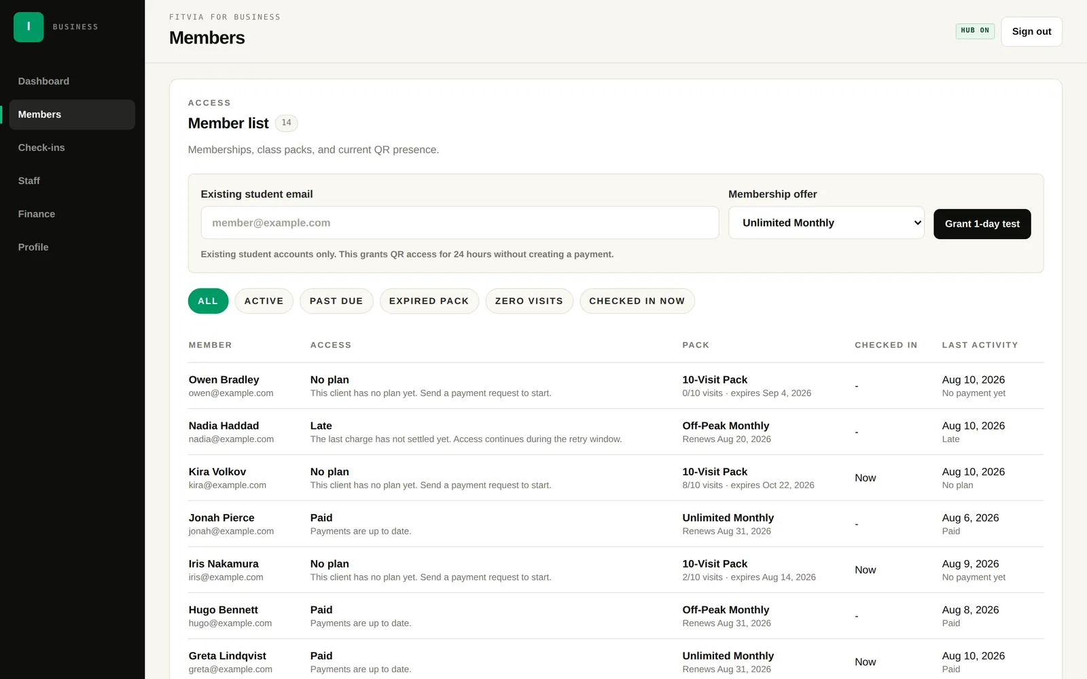Click the green Fitvia logo icon
The height and width of the screenshot is (679, 1087).
click(29, 27)
